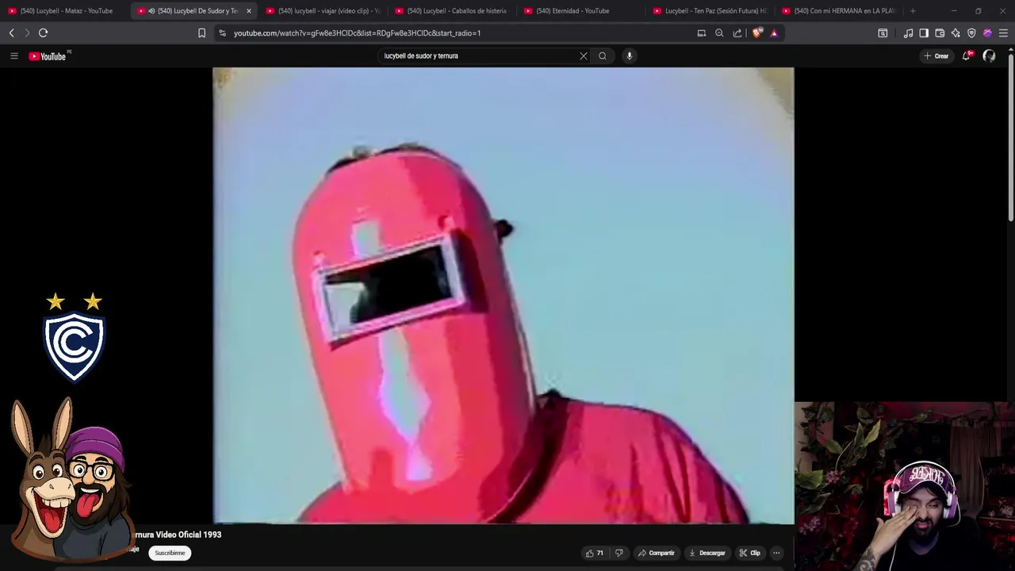Open Brave Shields lion icon
Viewport: 1015px width, 571px height.
[x=756, y=33]
